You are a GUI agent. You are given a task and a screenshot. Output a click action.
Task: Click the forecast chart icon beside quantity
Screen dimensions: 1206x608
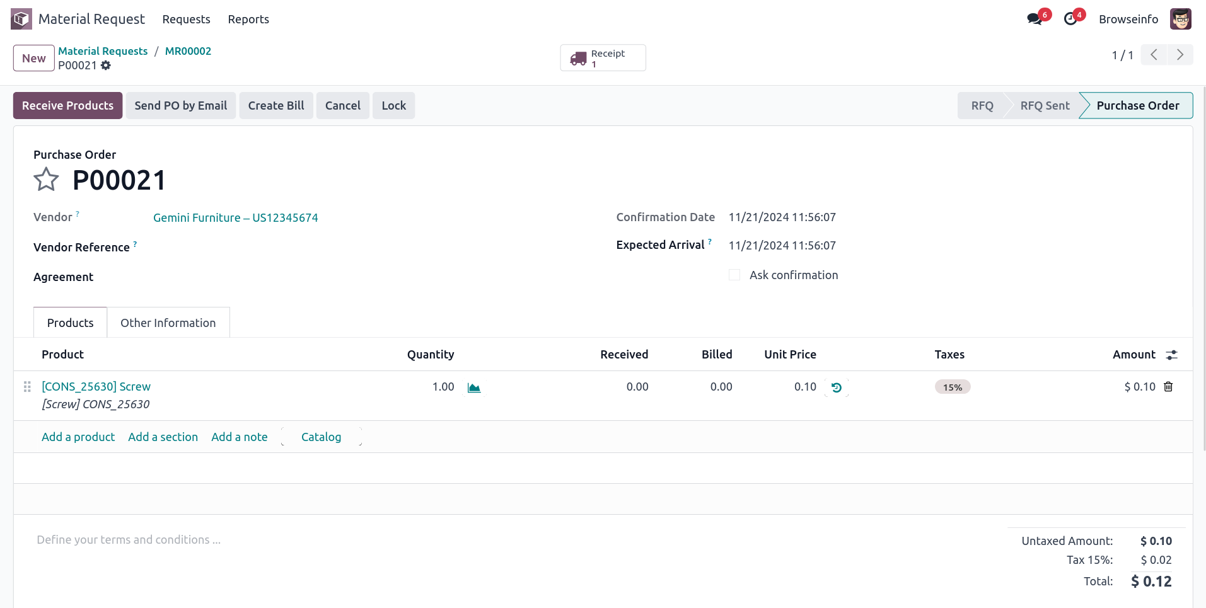tap(474, 387)
